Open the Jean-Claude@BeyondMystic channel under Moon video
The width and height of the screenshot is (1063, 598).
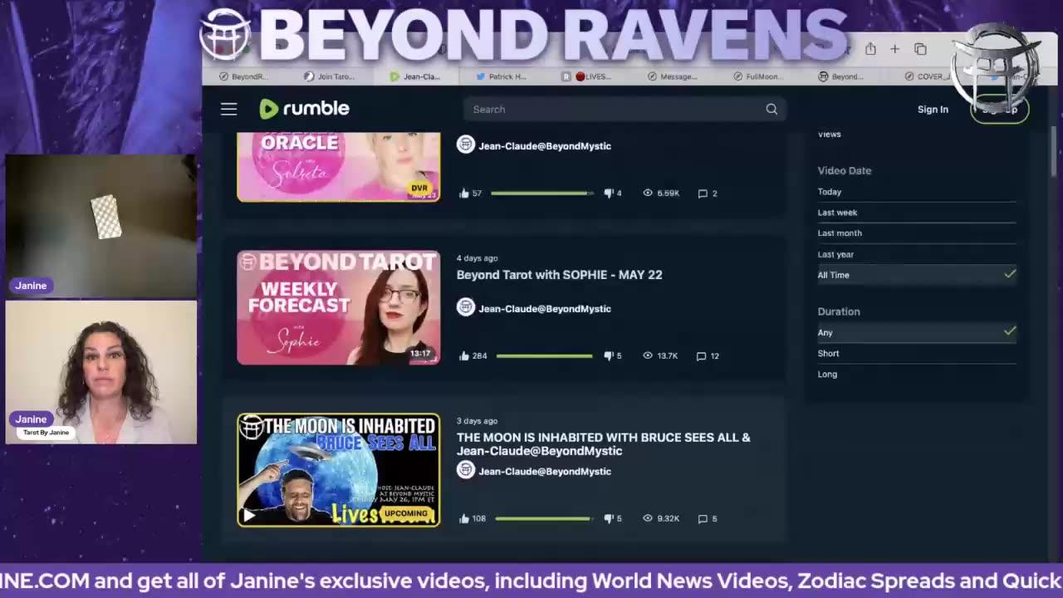545,472
